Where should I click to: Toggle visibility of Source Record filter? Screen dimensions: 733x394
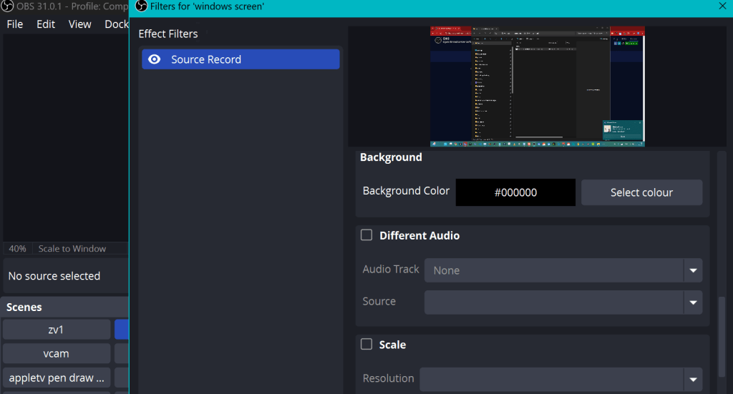(155, 59)
